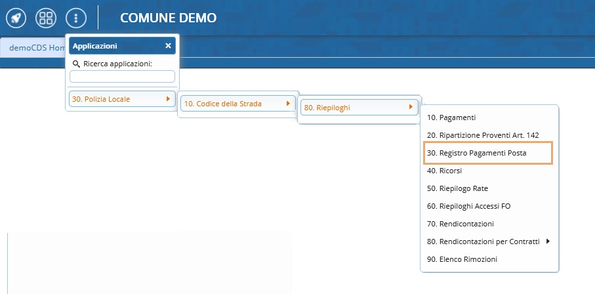
Task: Click the three-dots more options icon
Action: tap(76, 18)
